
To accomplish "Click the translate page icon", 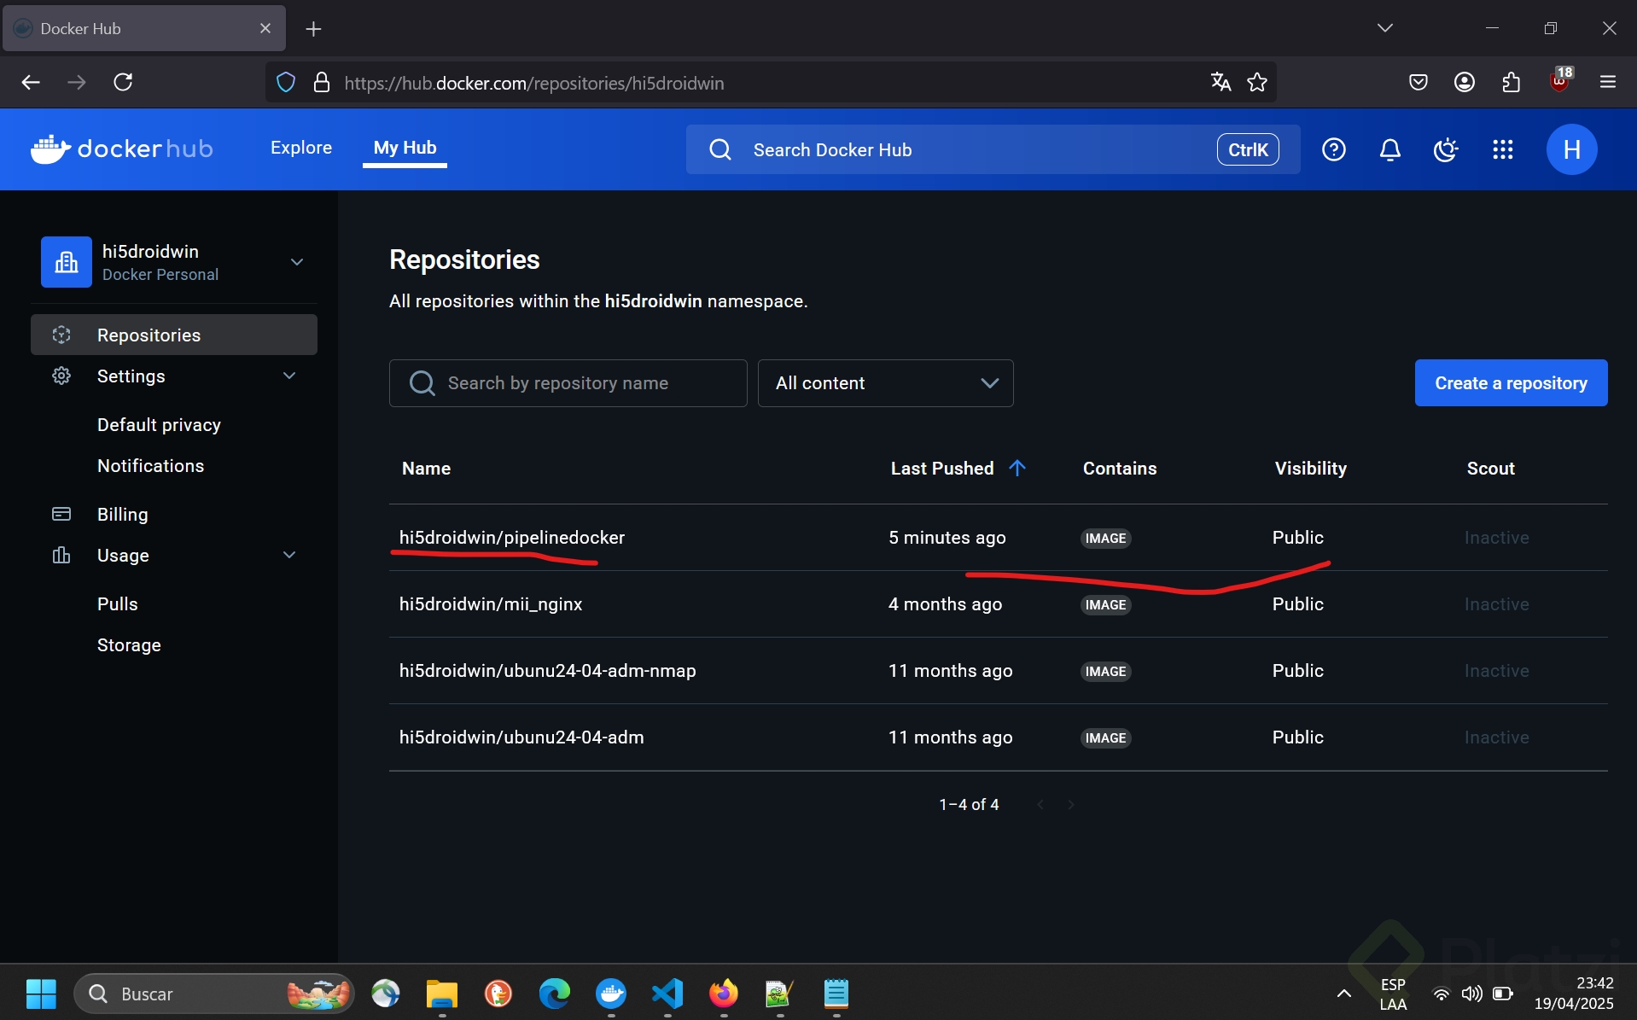I will [1220, 82].
